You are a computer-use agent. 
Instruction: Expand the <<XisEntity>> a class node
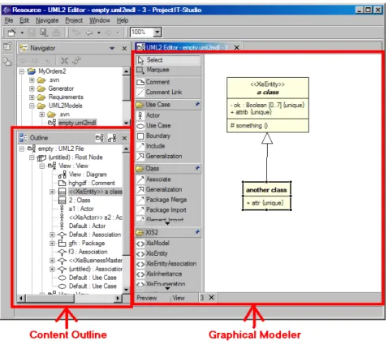(x=52, y=192)
